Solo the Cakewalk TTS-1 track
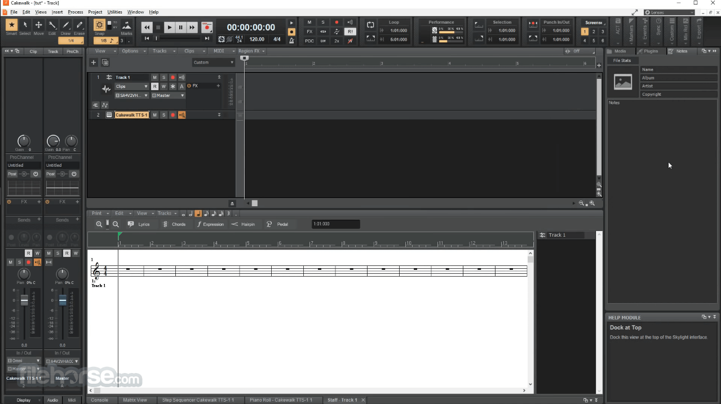Screen dimensions: 721x404 (x=163, y=115)
